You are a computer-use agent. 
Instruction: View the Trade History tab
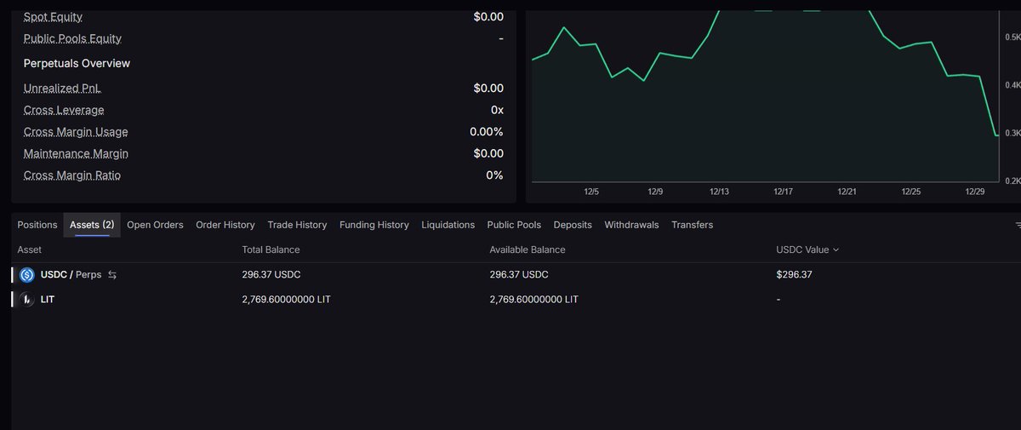[297, 225]
